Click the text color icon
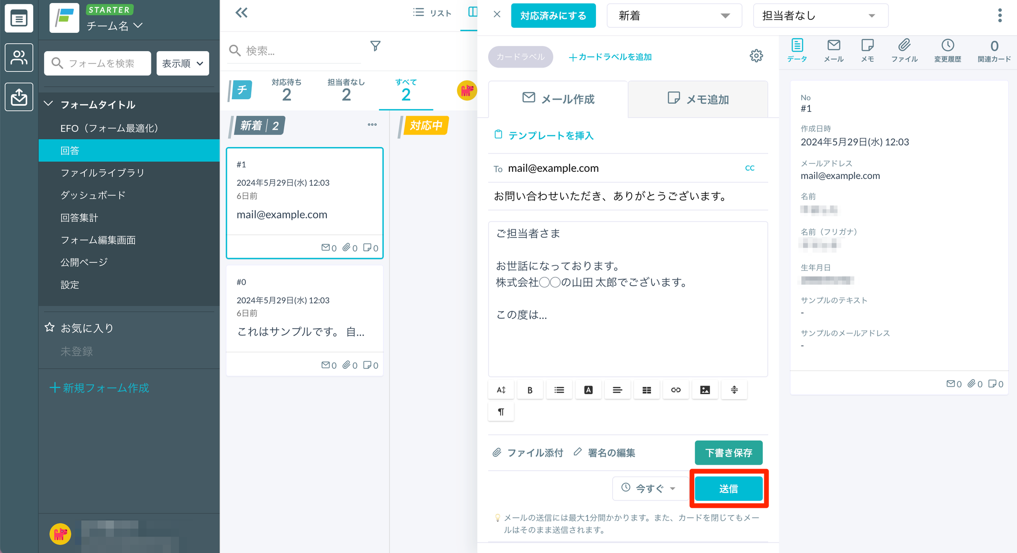 588,390
